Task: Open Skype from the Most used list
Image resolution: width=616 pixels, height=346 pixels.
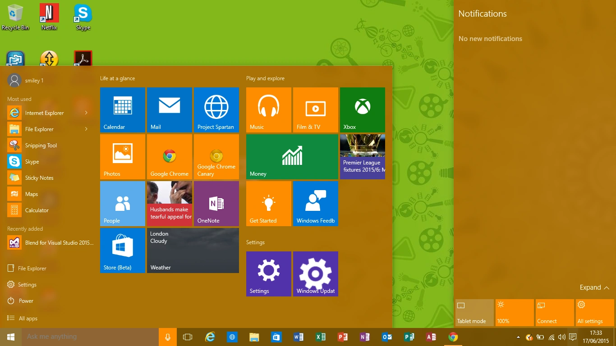Action: pyautogui.click(x=50, y=161)
